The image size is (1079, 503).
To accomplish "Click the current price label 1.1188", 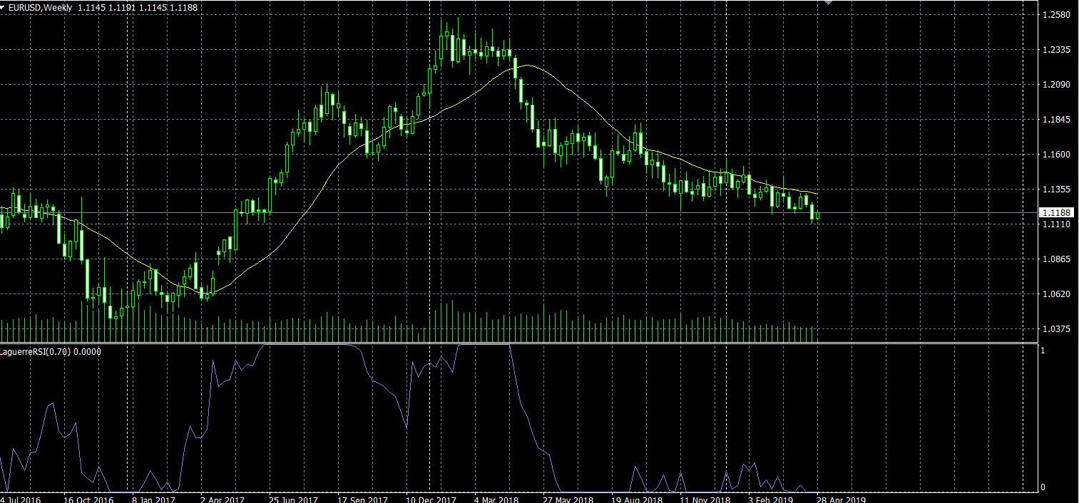I will coord(1056,212).
